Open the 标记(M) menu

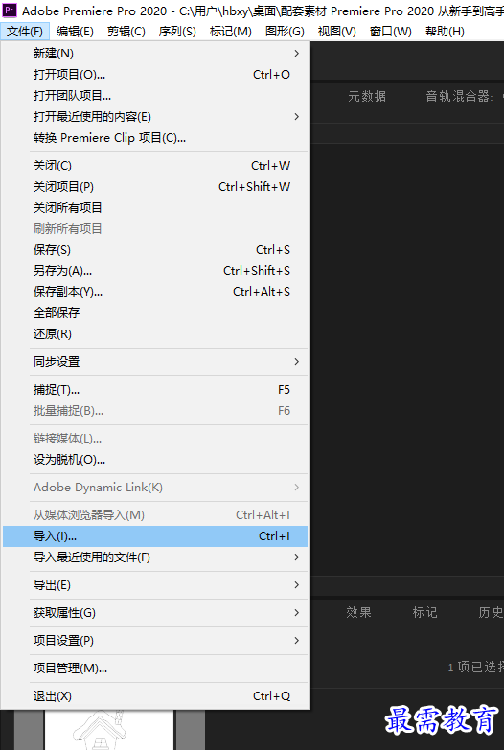click(x=231, y=32)
